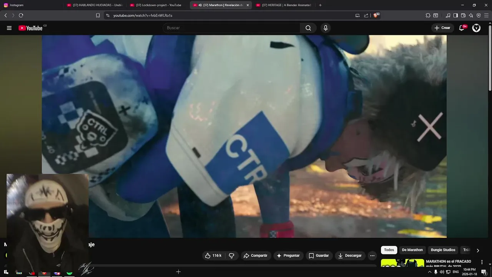Toggle the browser sidebar panel
The image size is (492, 277).
(x=455, y=15)
